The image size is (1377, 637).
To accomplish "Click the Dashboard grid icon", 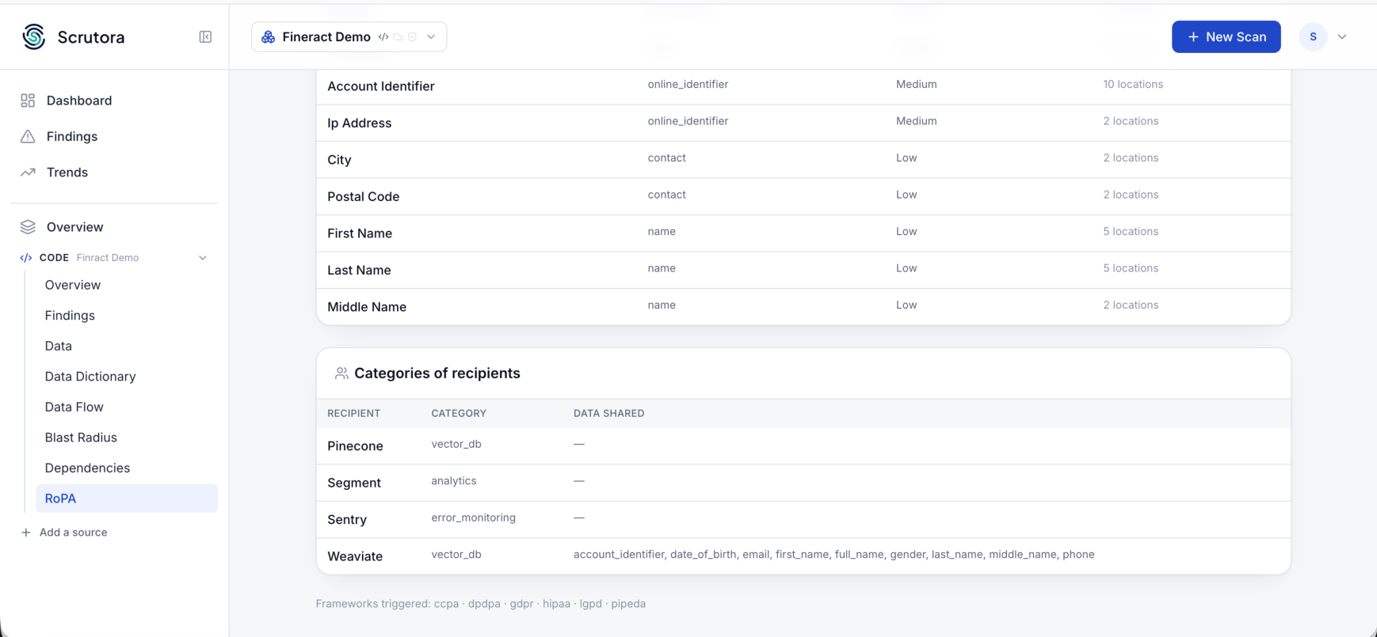I will point(28,100).
